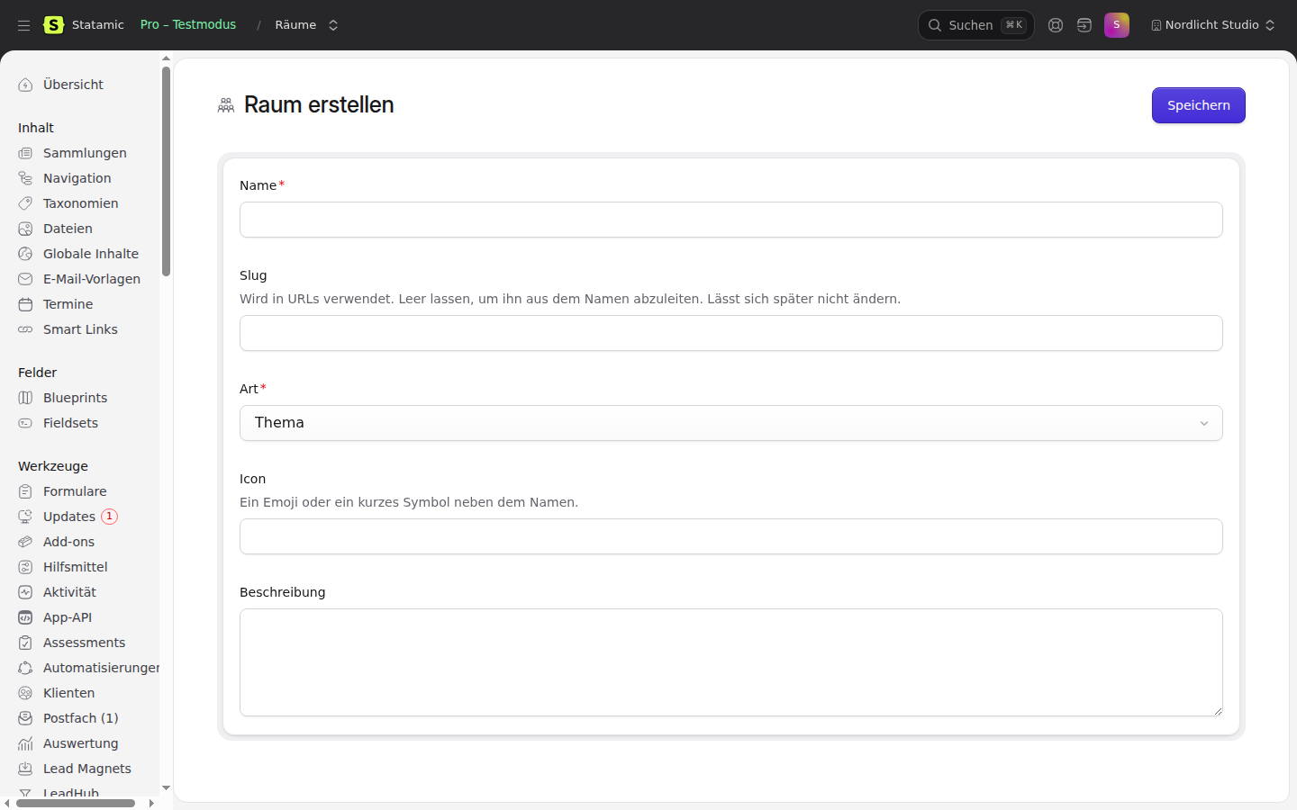Open the Nordlicht Studio site selector

click(1213, 25)
